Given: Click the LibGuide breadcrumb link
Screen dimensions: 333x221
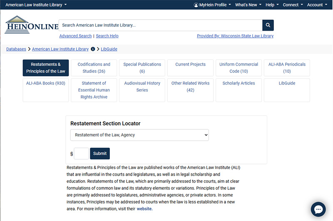Looking at the screenshot, I should pos(109,49).
